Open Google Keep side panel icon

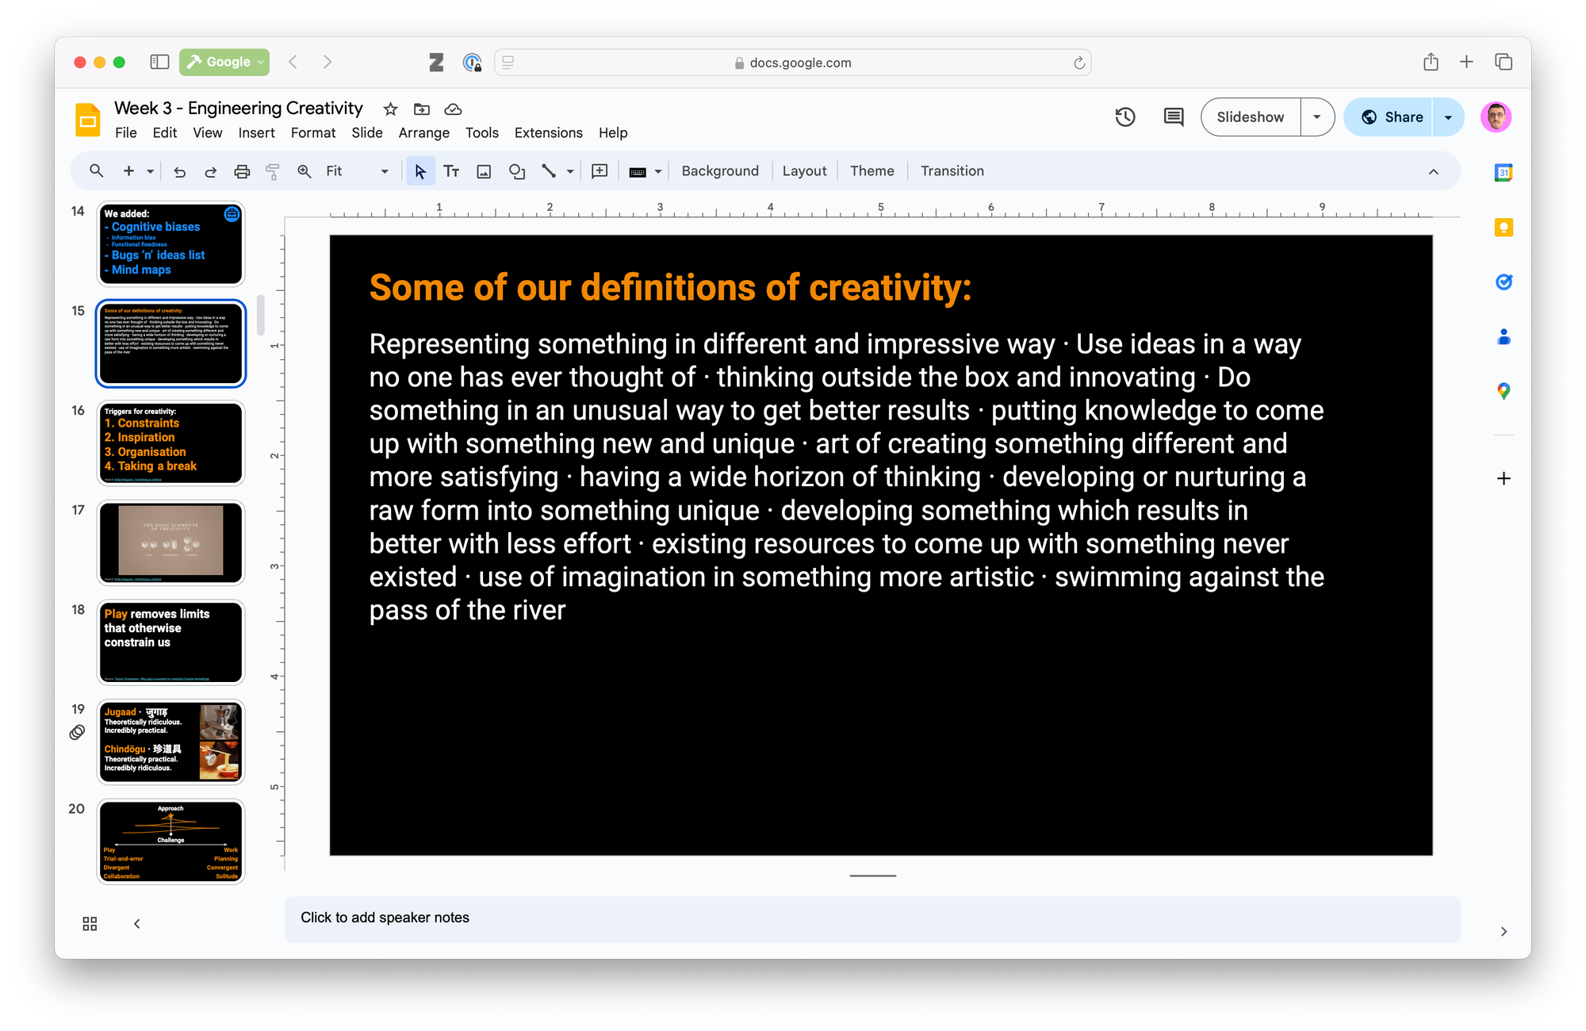coord(1503,228)
